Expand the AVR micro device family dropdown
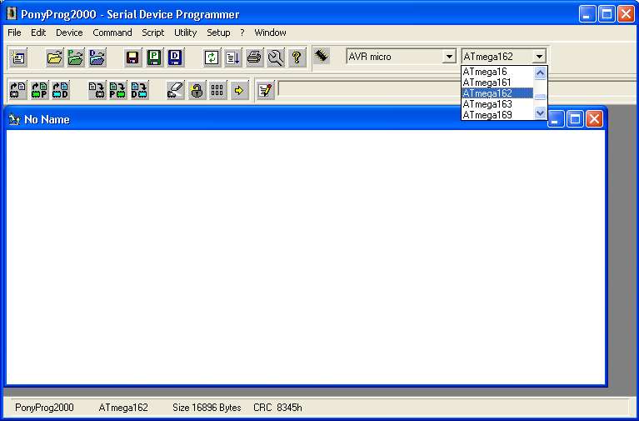The height and width of the screenshot is (421, 639). [449, 57]
